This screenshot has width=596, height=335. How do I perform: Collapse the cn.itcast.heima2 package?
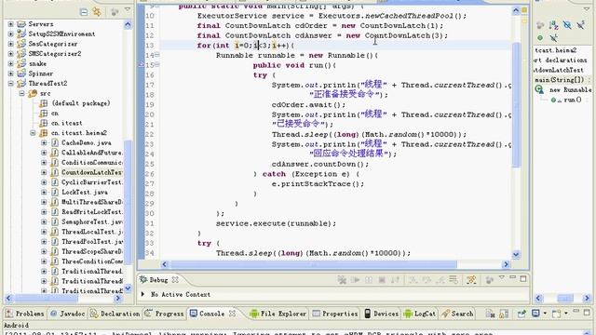tap(33, 133)
